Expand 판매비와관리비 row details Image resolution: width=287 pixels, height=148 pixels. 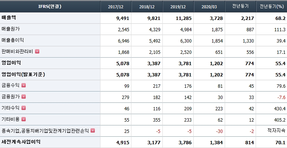coord(37,52)
